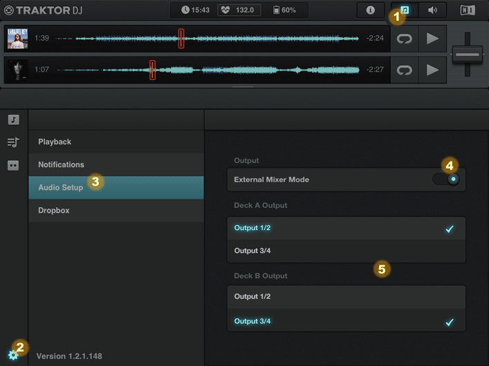Open the cassette recordings sidebar icon
The image size is (489, 366).
(x=13, y=166)
